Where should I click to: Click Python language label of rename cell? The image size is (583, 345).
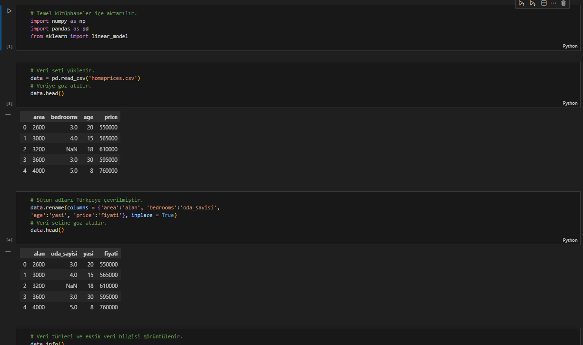[570, 240]
